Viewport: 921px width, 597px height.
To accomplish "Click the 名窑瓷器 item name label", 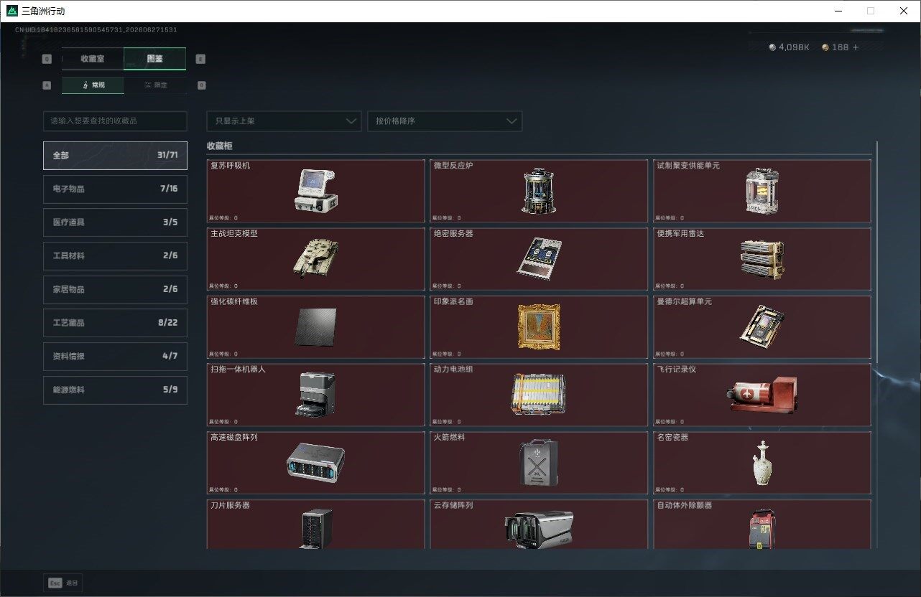I will [x=672, y=437].
